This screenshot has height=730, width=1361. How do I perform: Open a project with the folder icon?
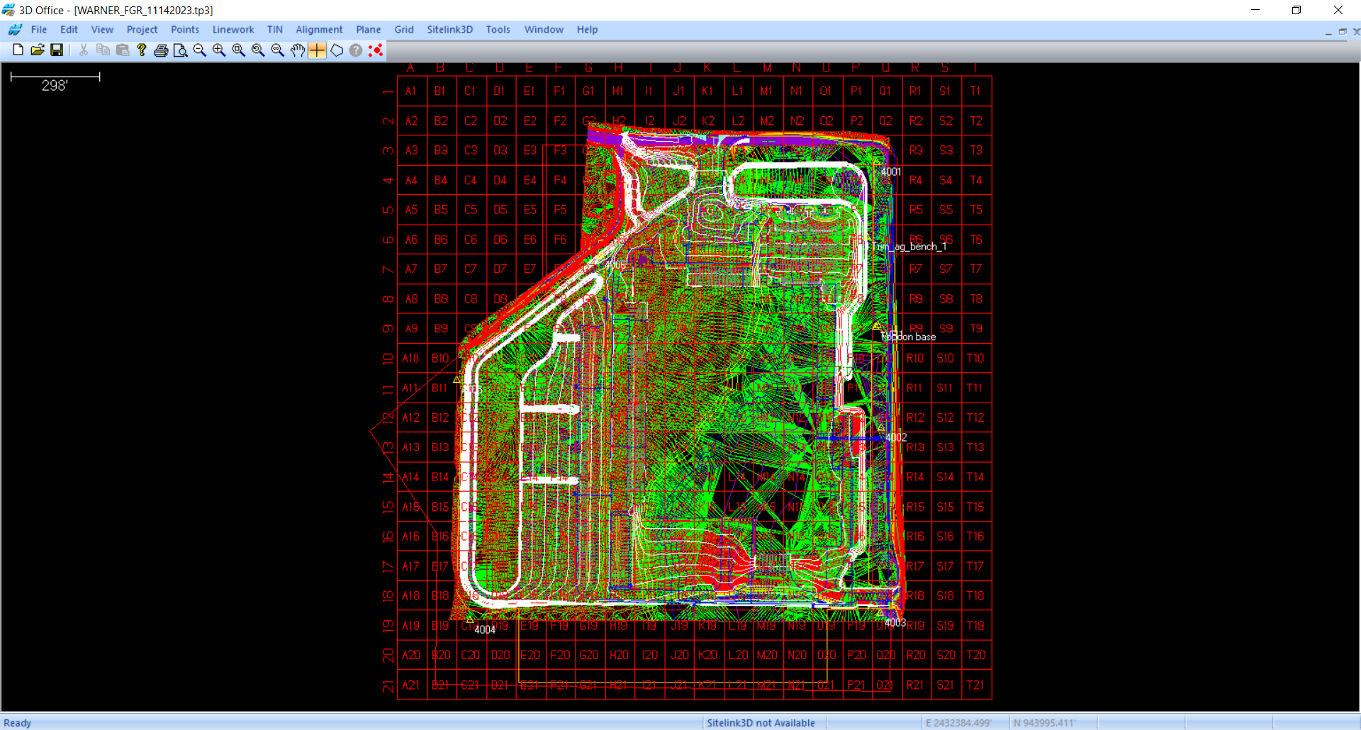click(x=38, y=50)
